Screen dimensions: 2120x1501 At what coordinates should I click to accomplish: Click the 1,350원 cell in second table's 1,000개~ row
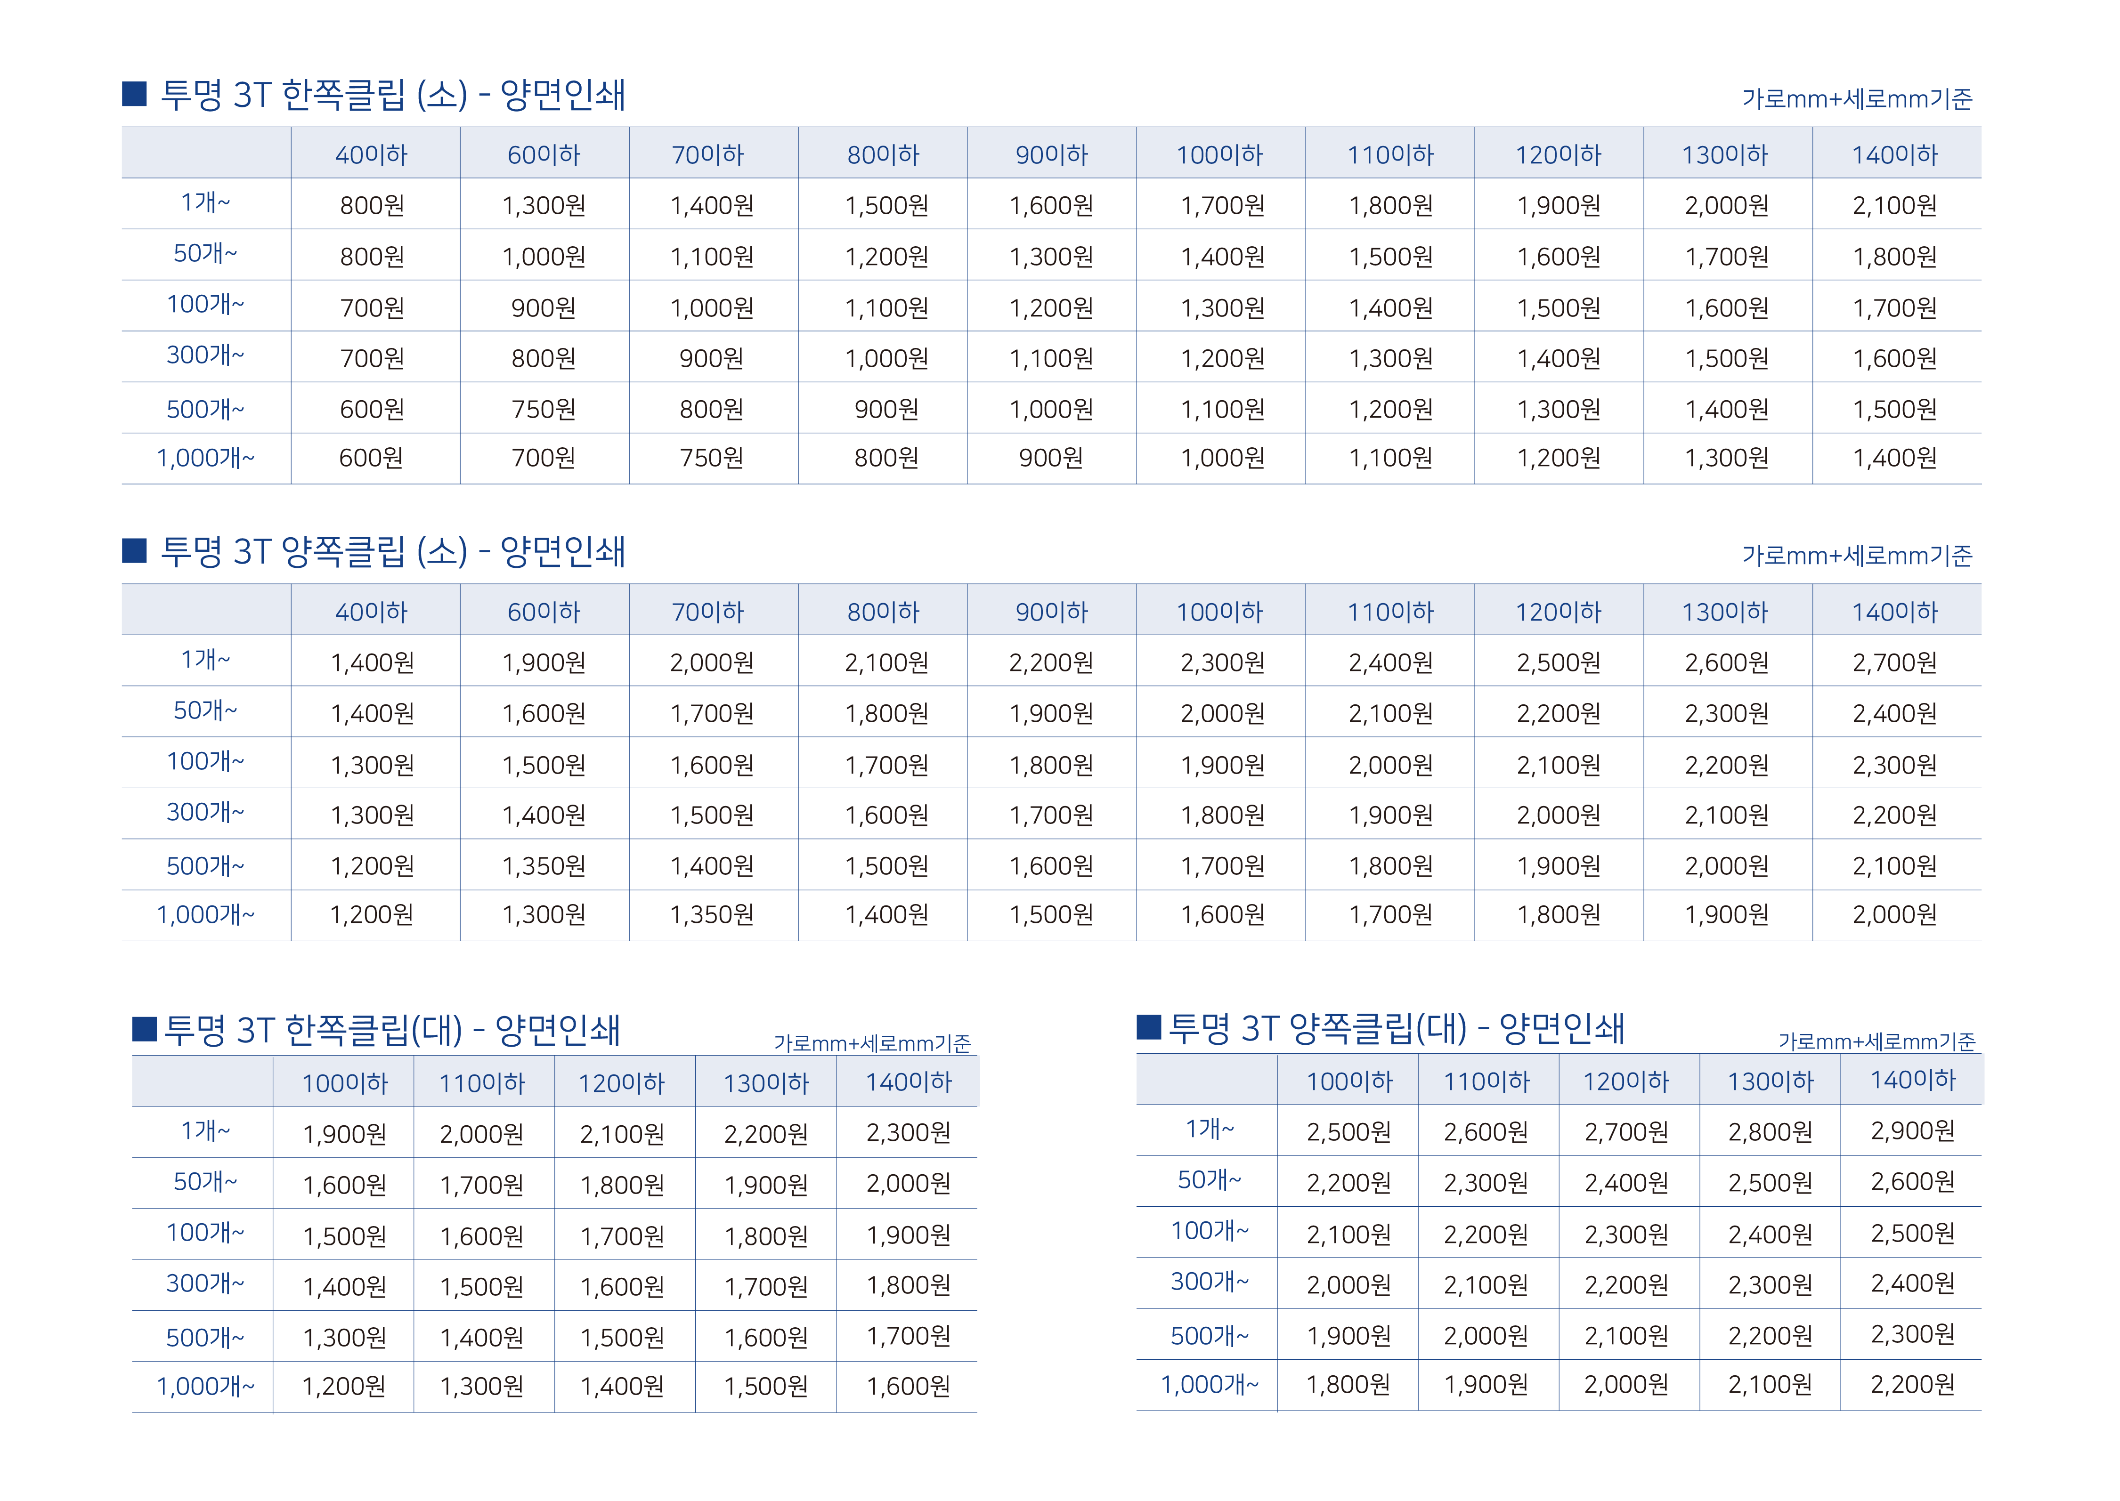click(711, 914)
